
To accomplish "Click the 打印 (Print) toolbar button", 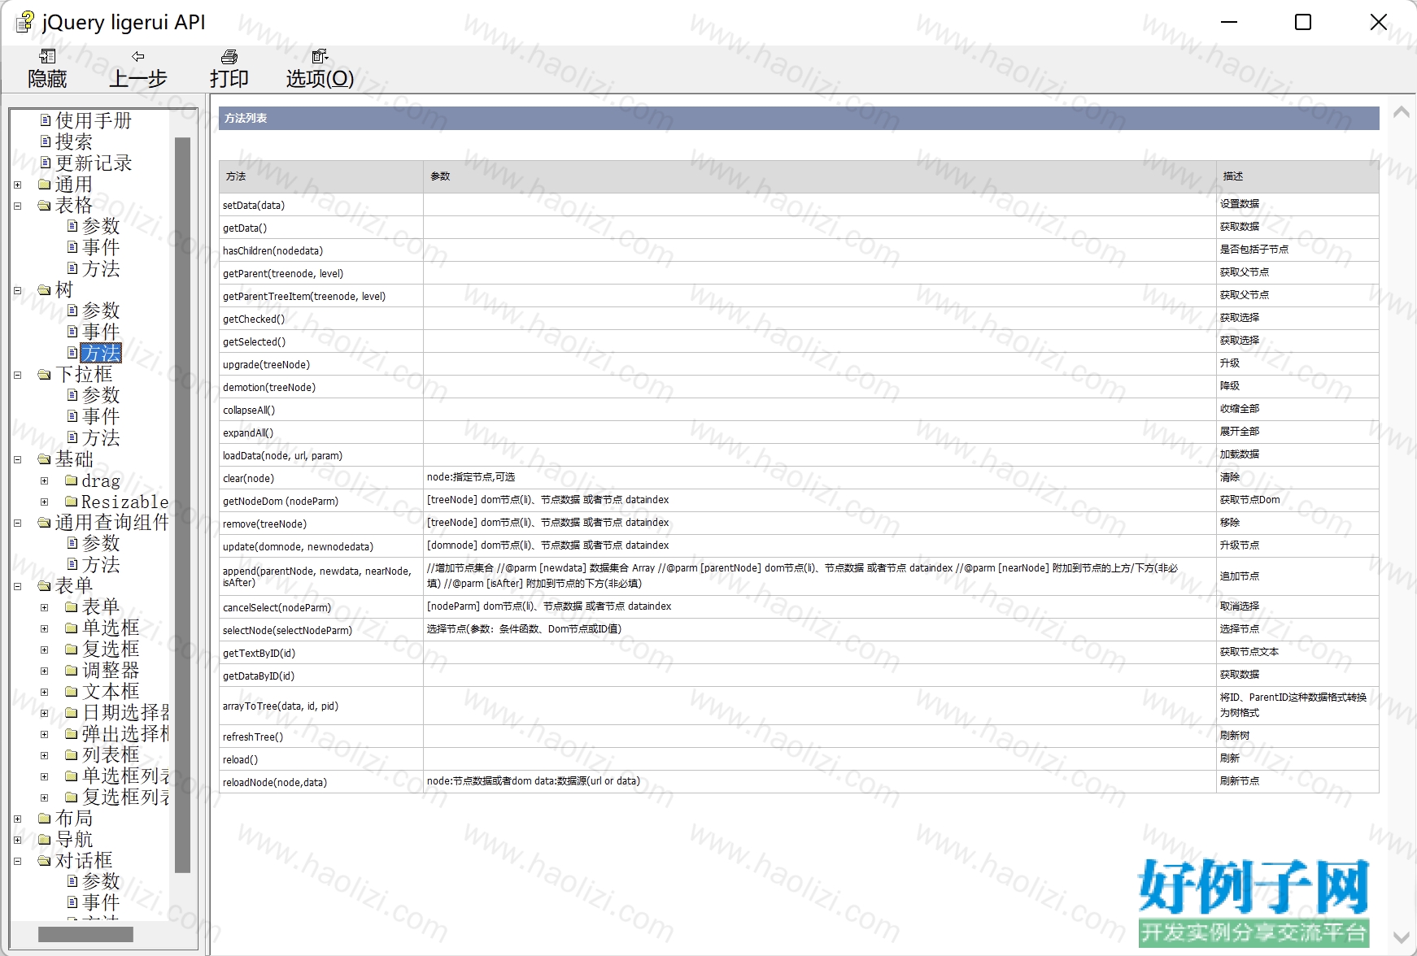I will coord(229,68).
